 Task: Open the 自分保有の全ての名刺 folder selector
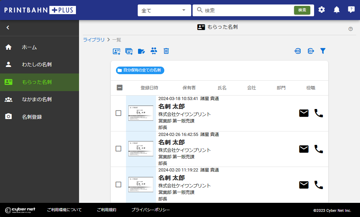pyautogui.click(x=139, y=70)
